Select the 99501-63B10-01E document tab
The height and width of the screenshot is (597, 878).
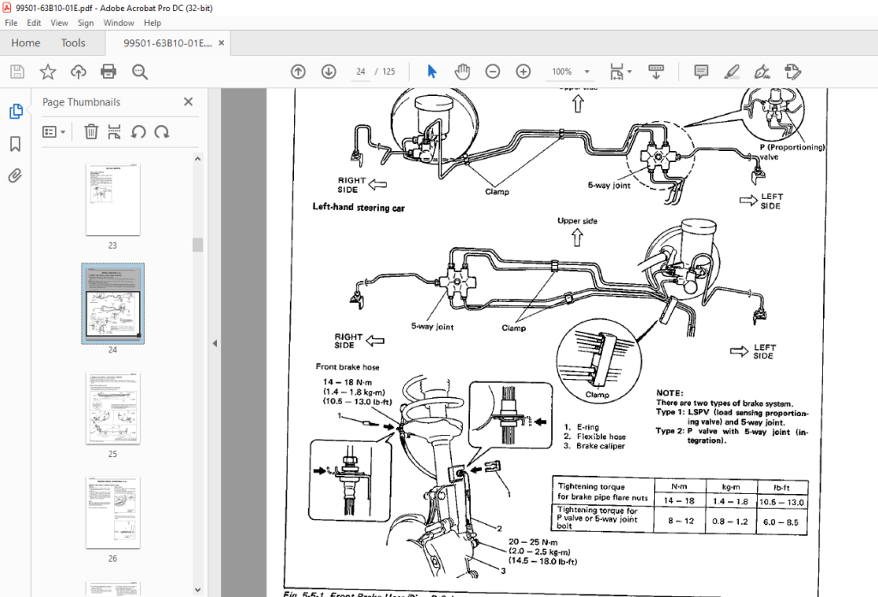coord(167,43)
